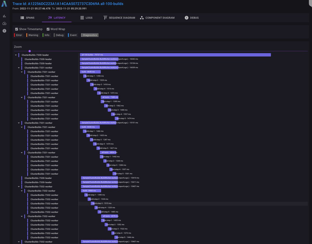
Task: Toggle the Error log level filter
Action: [x=18, y=35]
